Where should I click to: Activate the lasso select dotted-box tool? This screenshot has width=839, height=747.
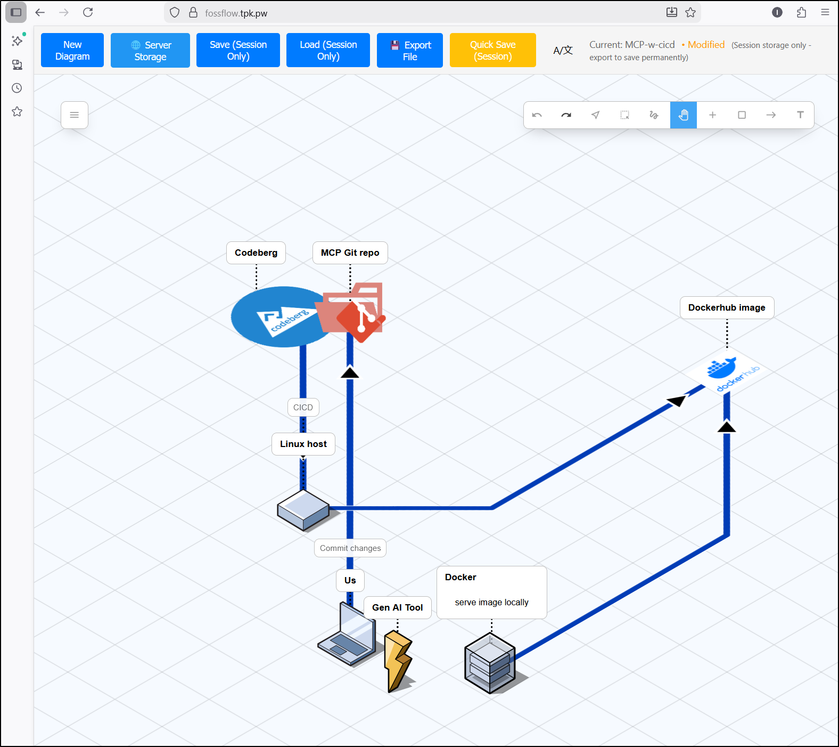[625, 115]
